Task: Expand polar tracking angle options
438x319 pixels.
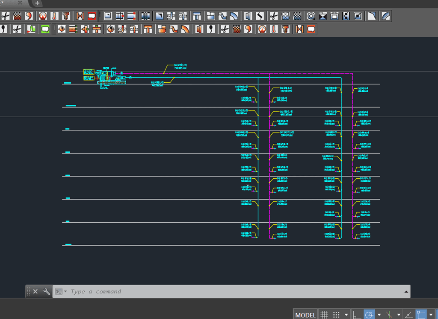Action: point(379,315)
